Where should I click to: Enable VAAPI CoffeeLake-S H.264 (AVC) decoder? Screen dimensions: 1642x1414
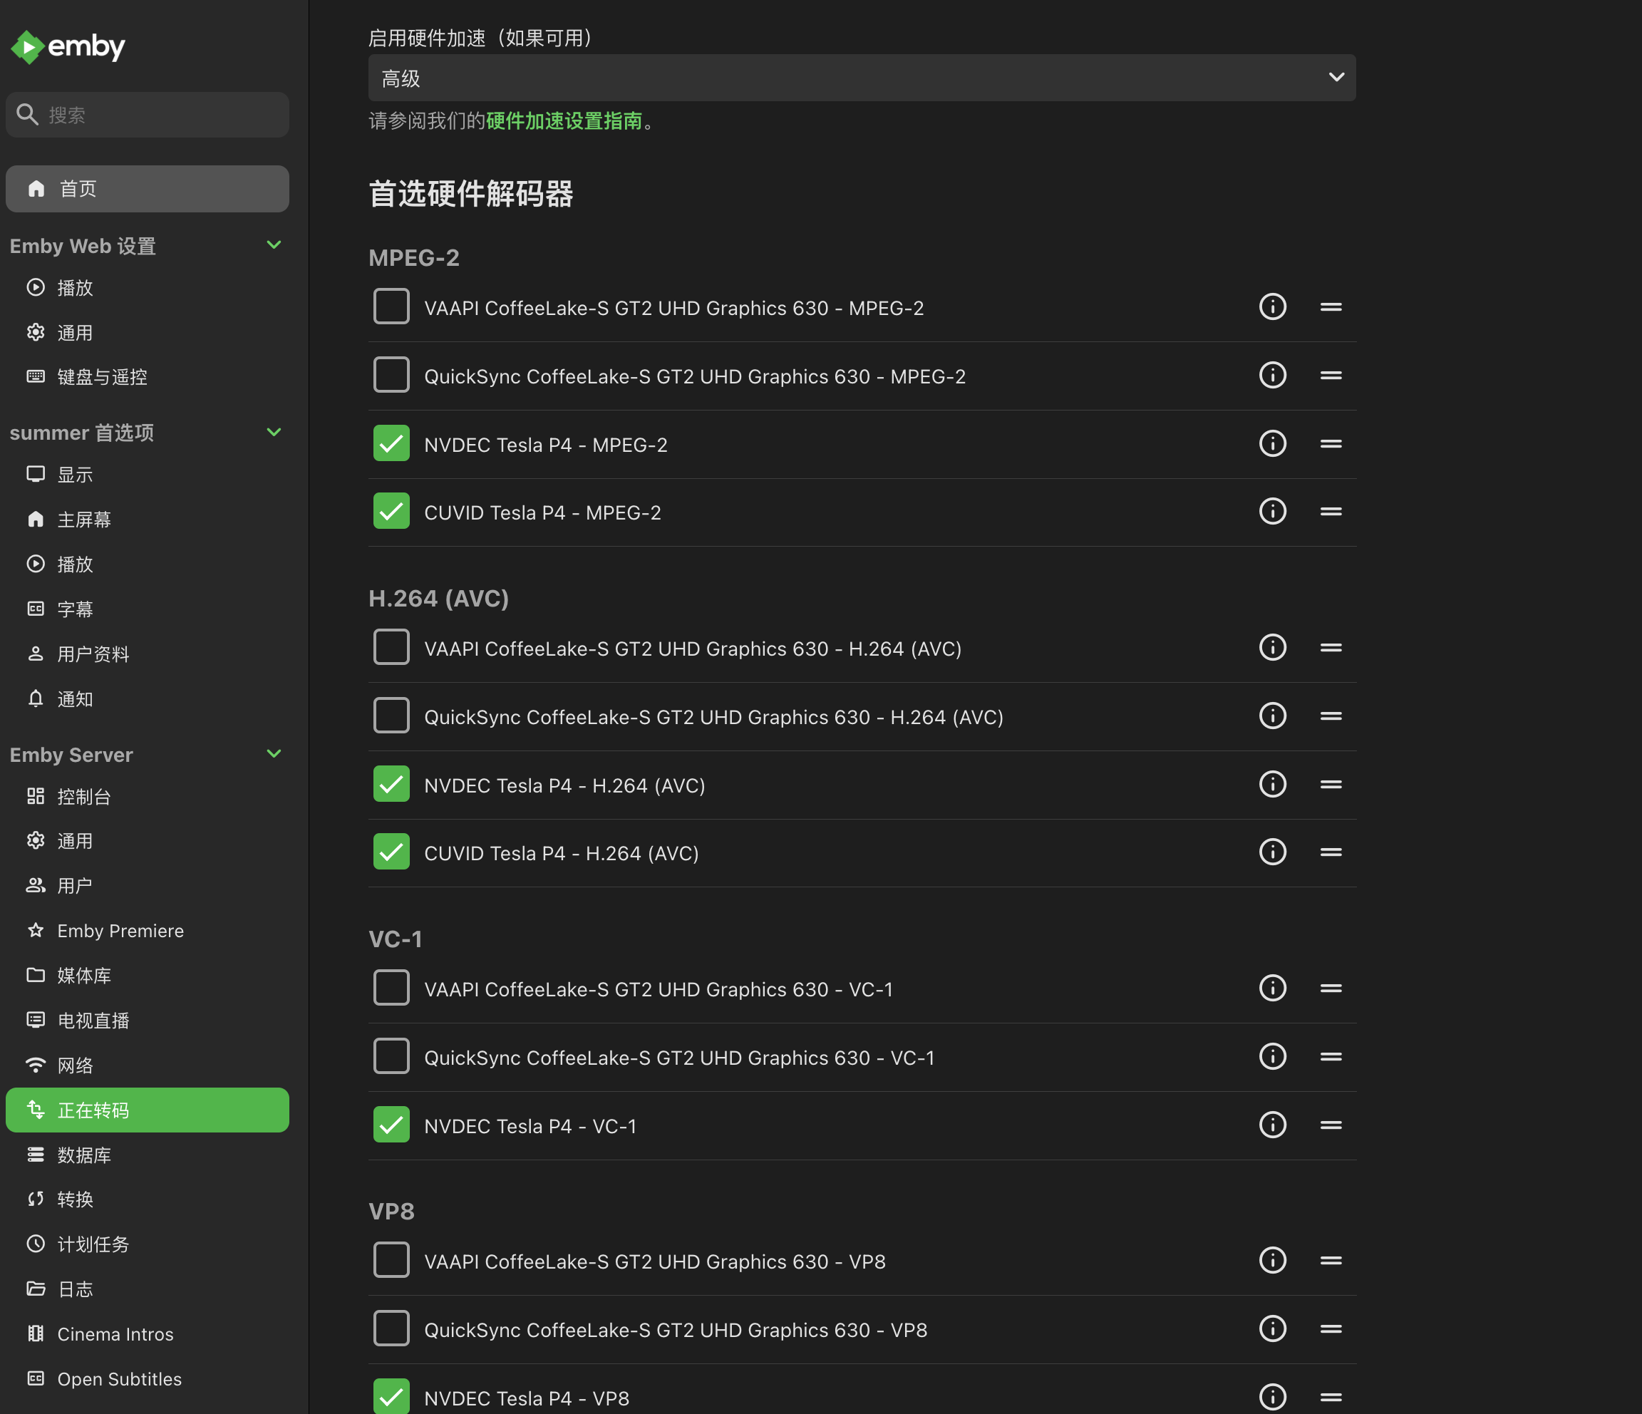[x=391, y=648]
